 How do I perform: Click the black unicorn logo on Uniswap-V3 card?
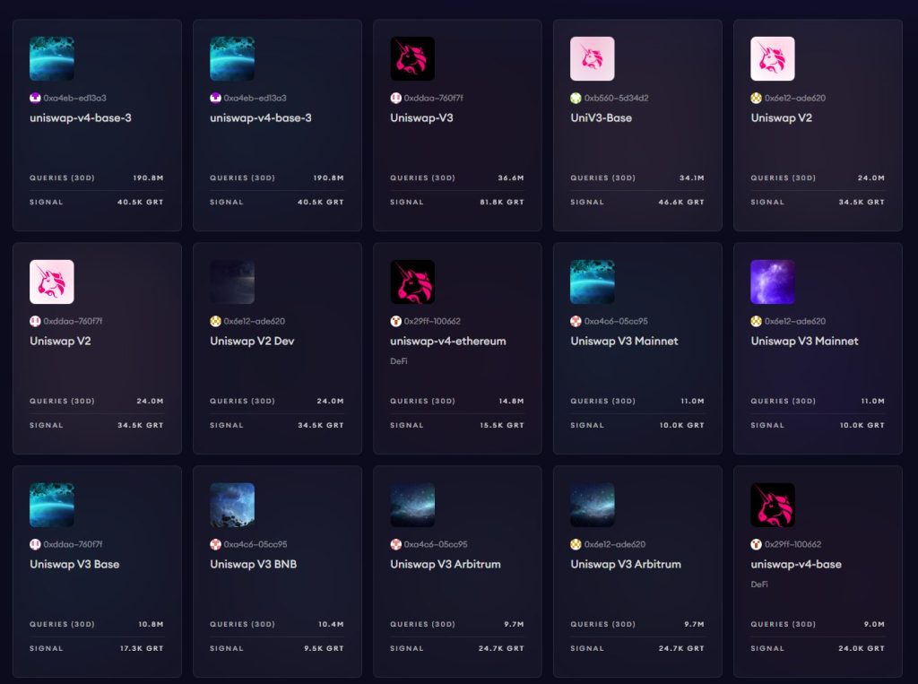pos(412,59)
